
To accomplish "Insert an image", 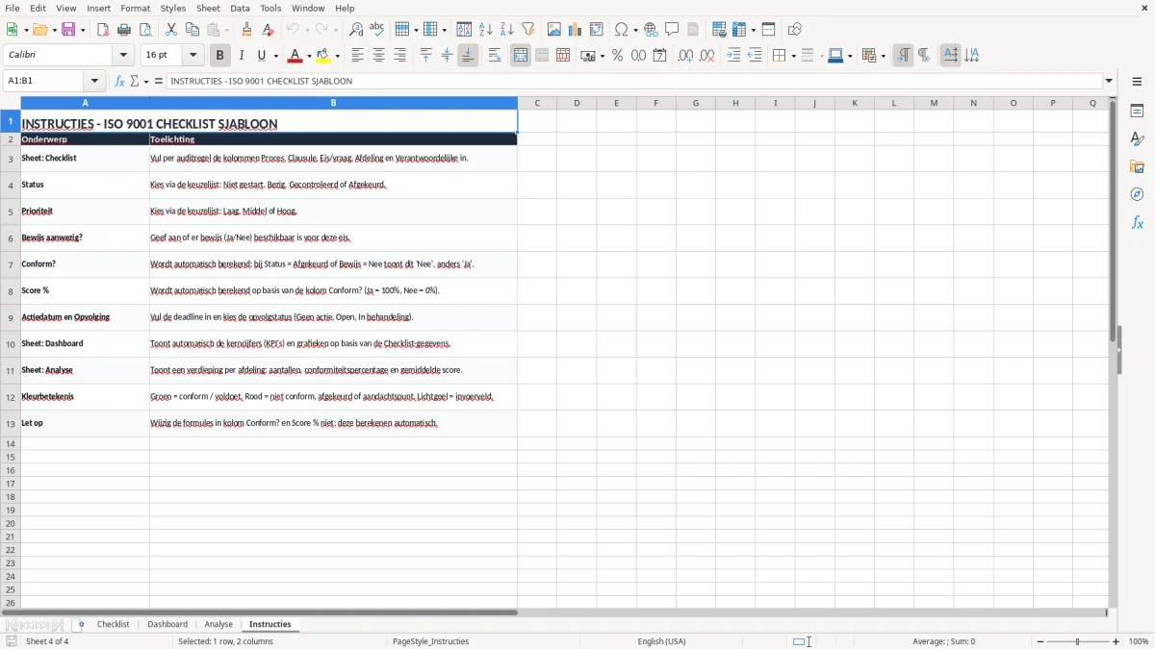I will [554, 30].
